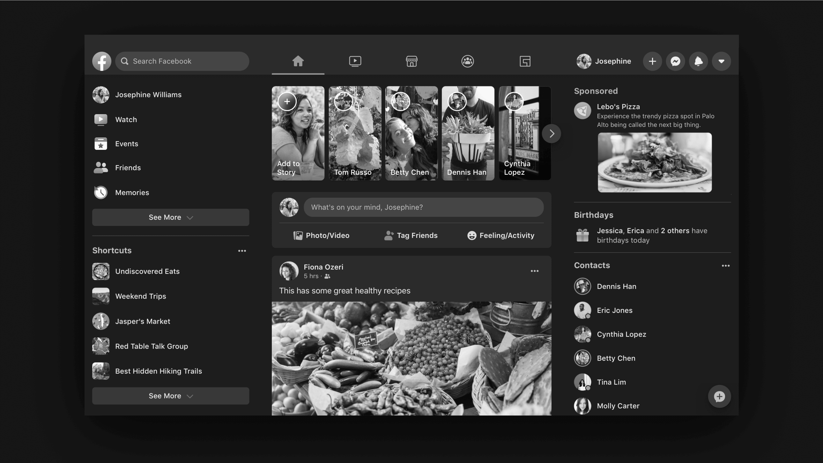Click the plus Create button in header
The height and width of the screenshot is (463, 823).
[x=652, y=61]
